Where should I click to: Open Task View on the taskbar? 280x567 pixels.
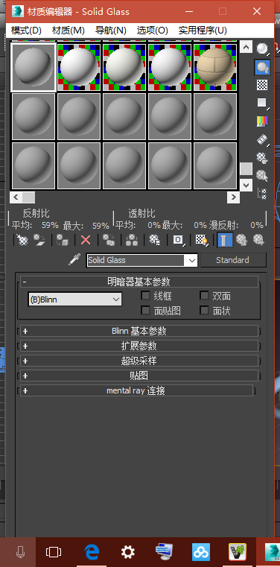pyautogui.click(x=54, y=552)
